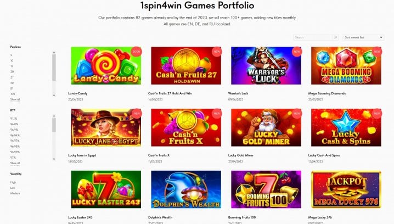The image size is (394, 224).
Task: Click up arrow of Paylines filter scrollbar
Action: pos(54,53)
